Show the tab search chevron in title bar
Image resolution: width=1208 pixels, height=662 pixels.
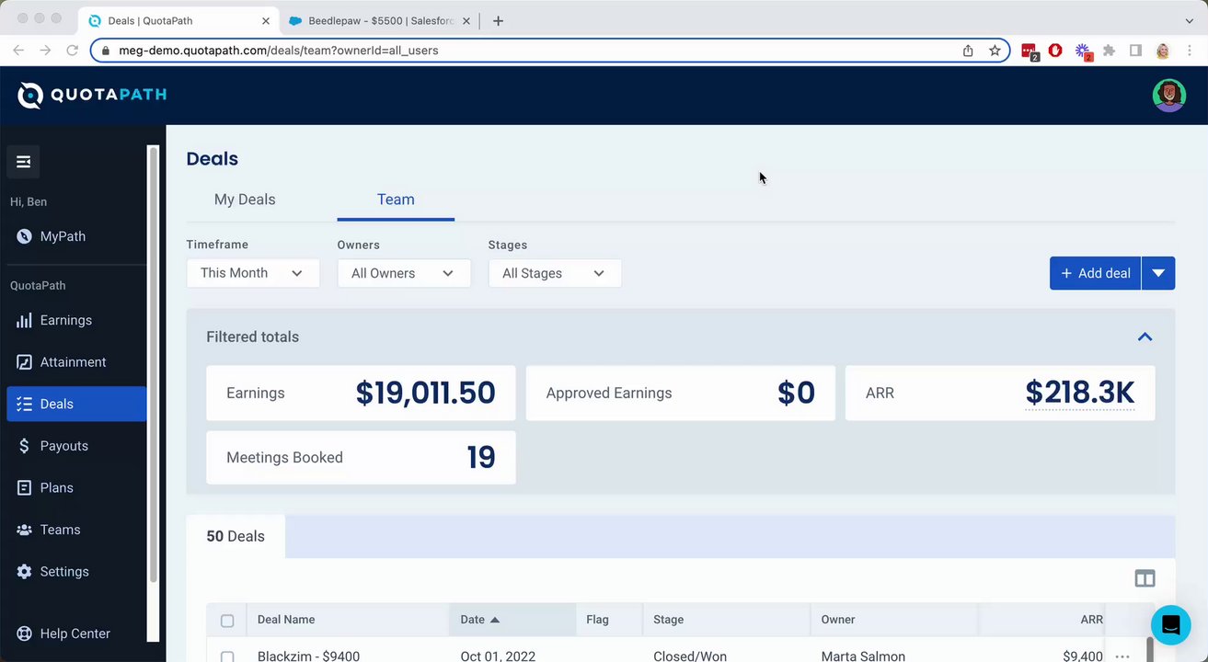tap(1190, 20)
